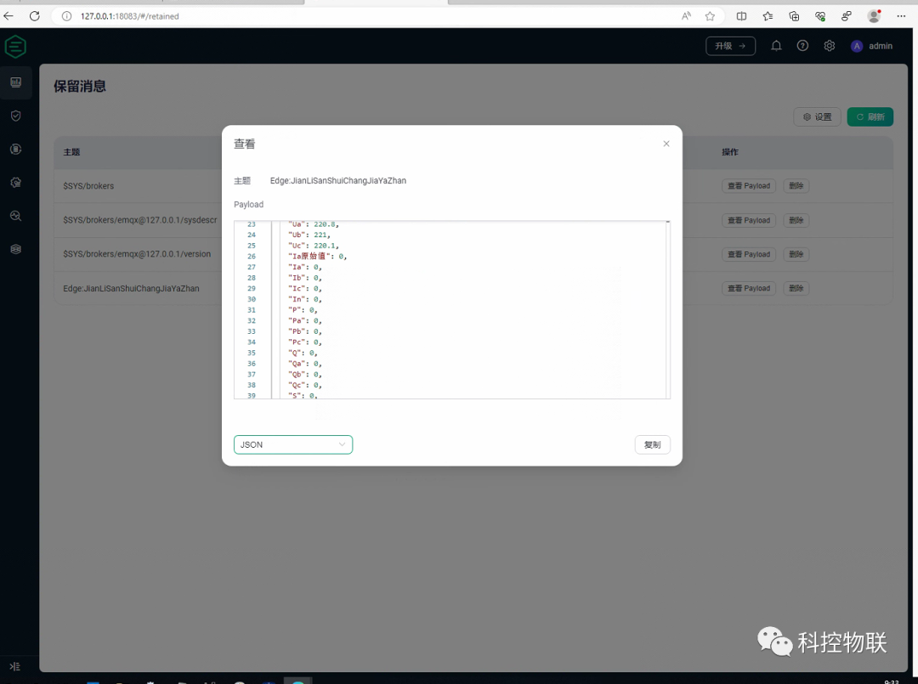The height and width of the screenshot is (684, 918).
Task: Add page to favorites star icon
Action: pyautogui.click(x=710, y=16)
